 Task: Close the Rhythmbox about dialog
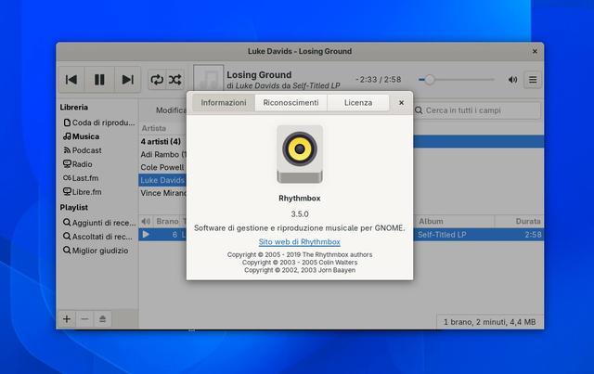(x=401, y=103)
